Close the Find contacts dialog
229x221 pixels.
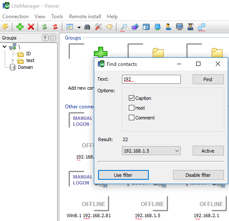tap(218, 64)
